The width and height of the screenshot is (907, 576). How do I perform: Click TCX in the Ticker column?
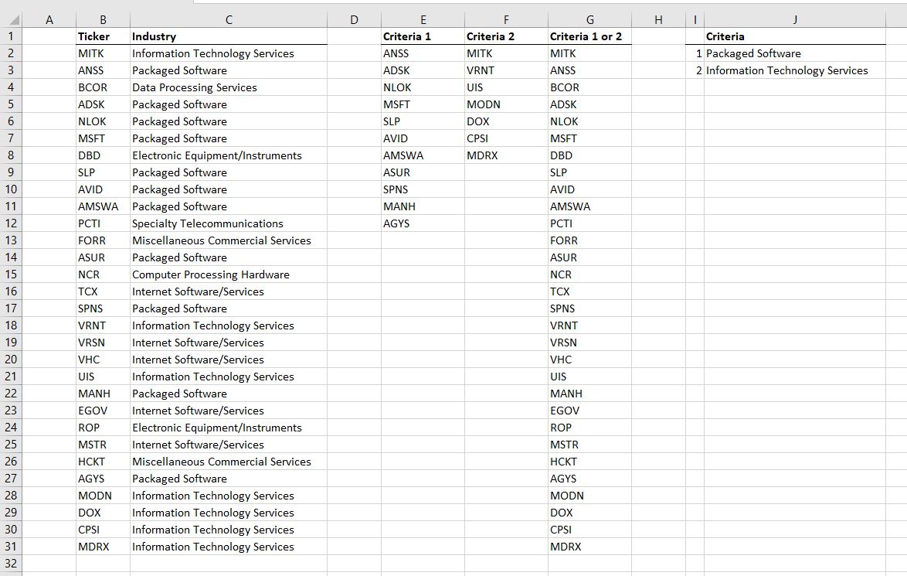pos(103,291)
